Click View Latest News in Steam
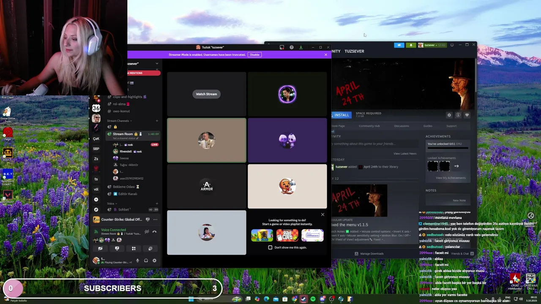Image resolution: width=541 pixels, height=304 pixels. (x=405, y=153)
